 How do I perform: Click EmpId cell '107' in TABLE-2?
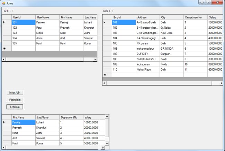[x=124, y=54]
